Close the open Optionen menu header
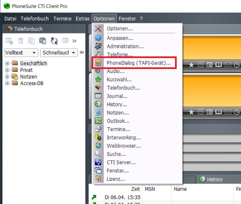The width and height of the screenshot is (241, 204). [x=104, y=19]
